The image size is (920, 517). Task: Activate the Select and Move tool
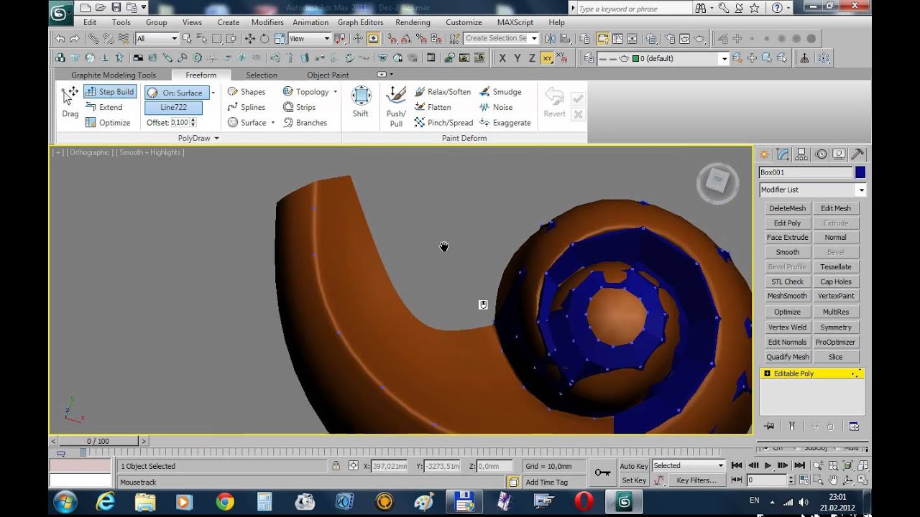tap(249, 39)
